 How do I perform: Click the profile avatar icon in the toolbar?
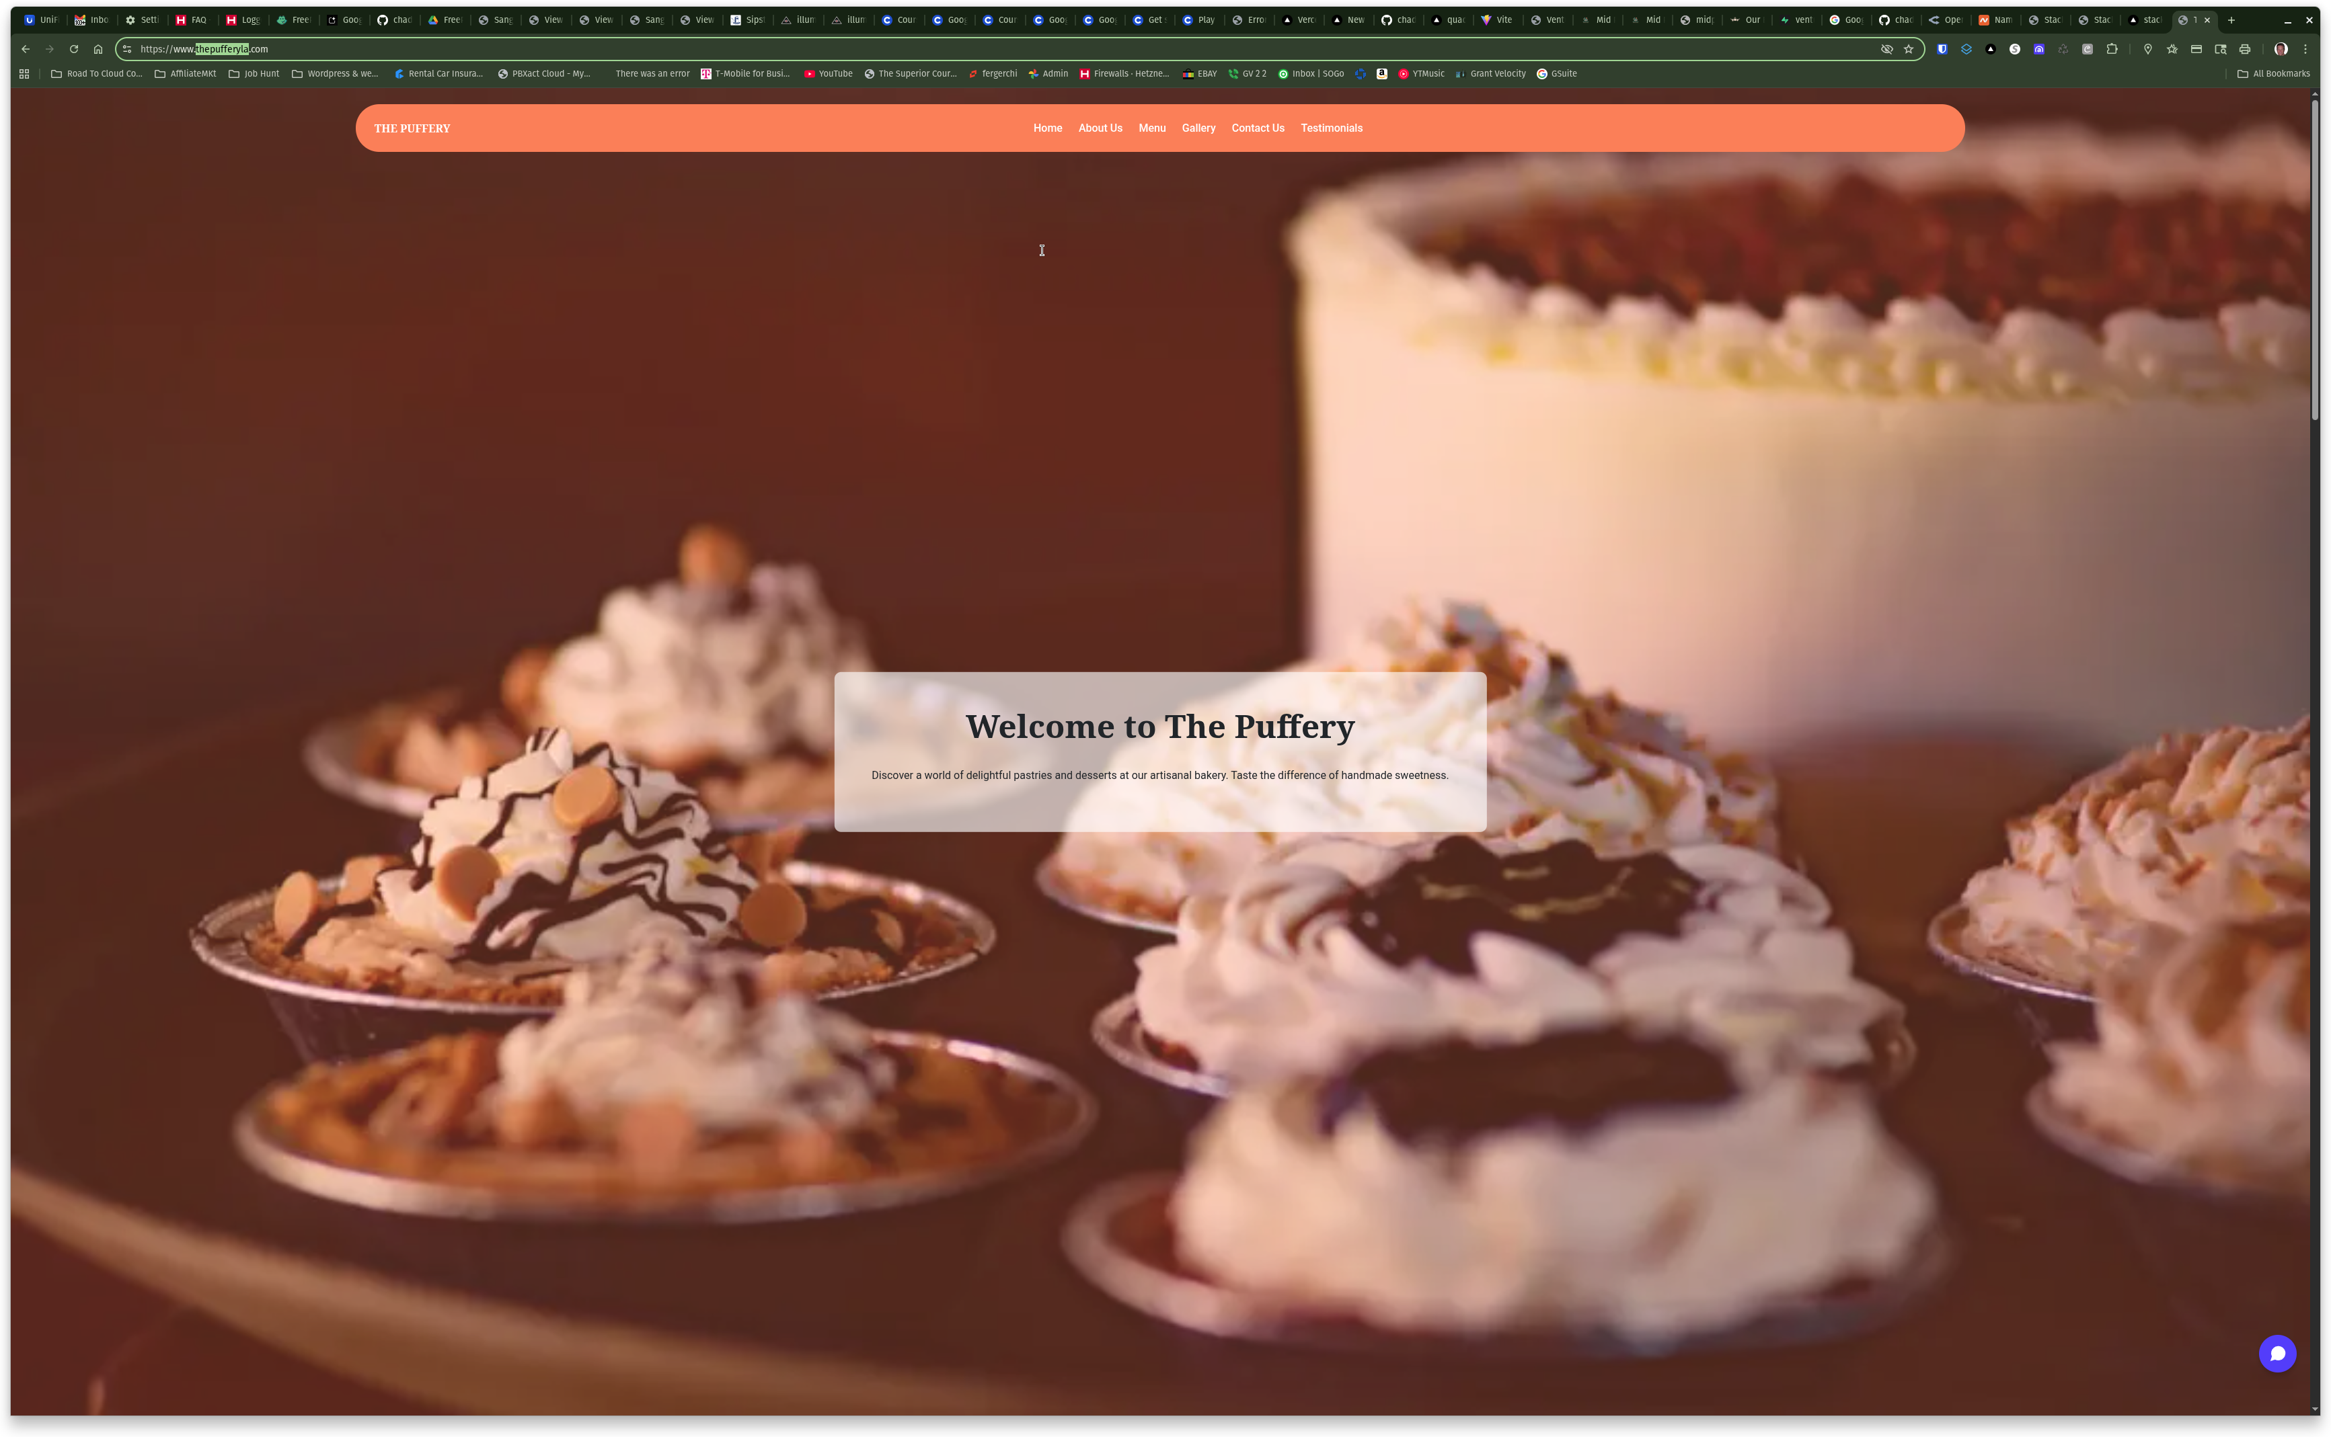(x=2280, y=48)
